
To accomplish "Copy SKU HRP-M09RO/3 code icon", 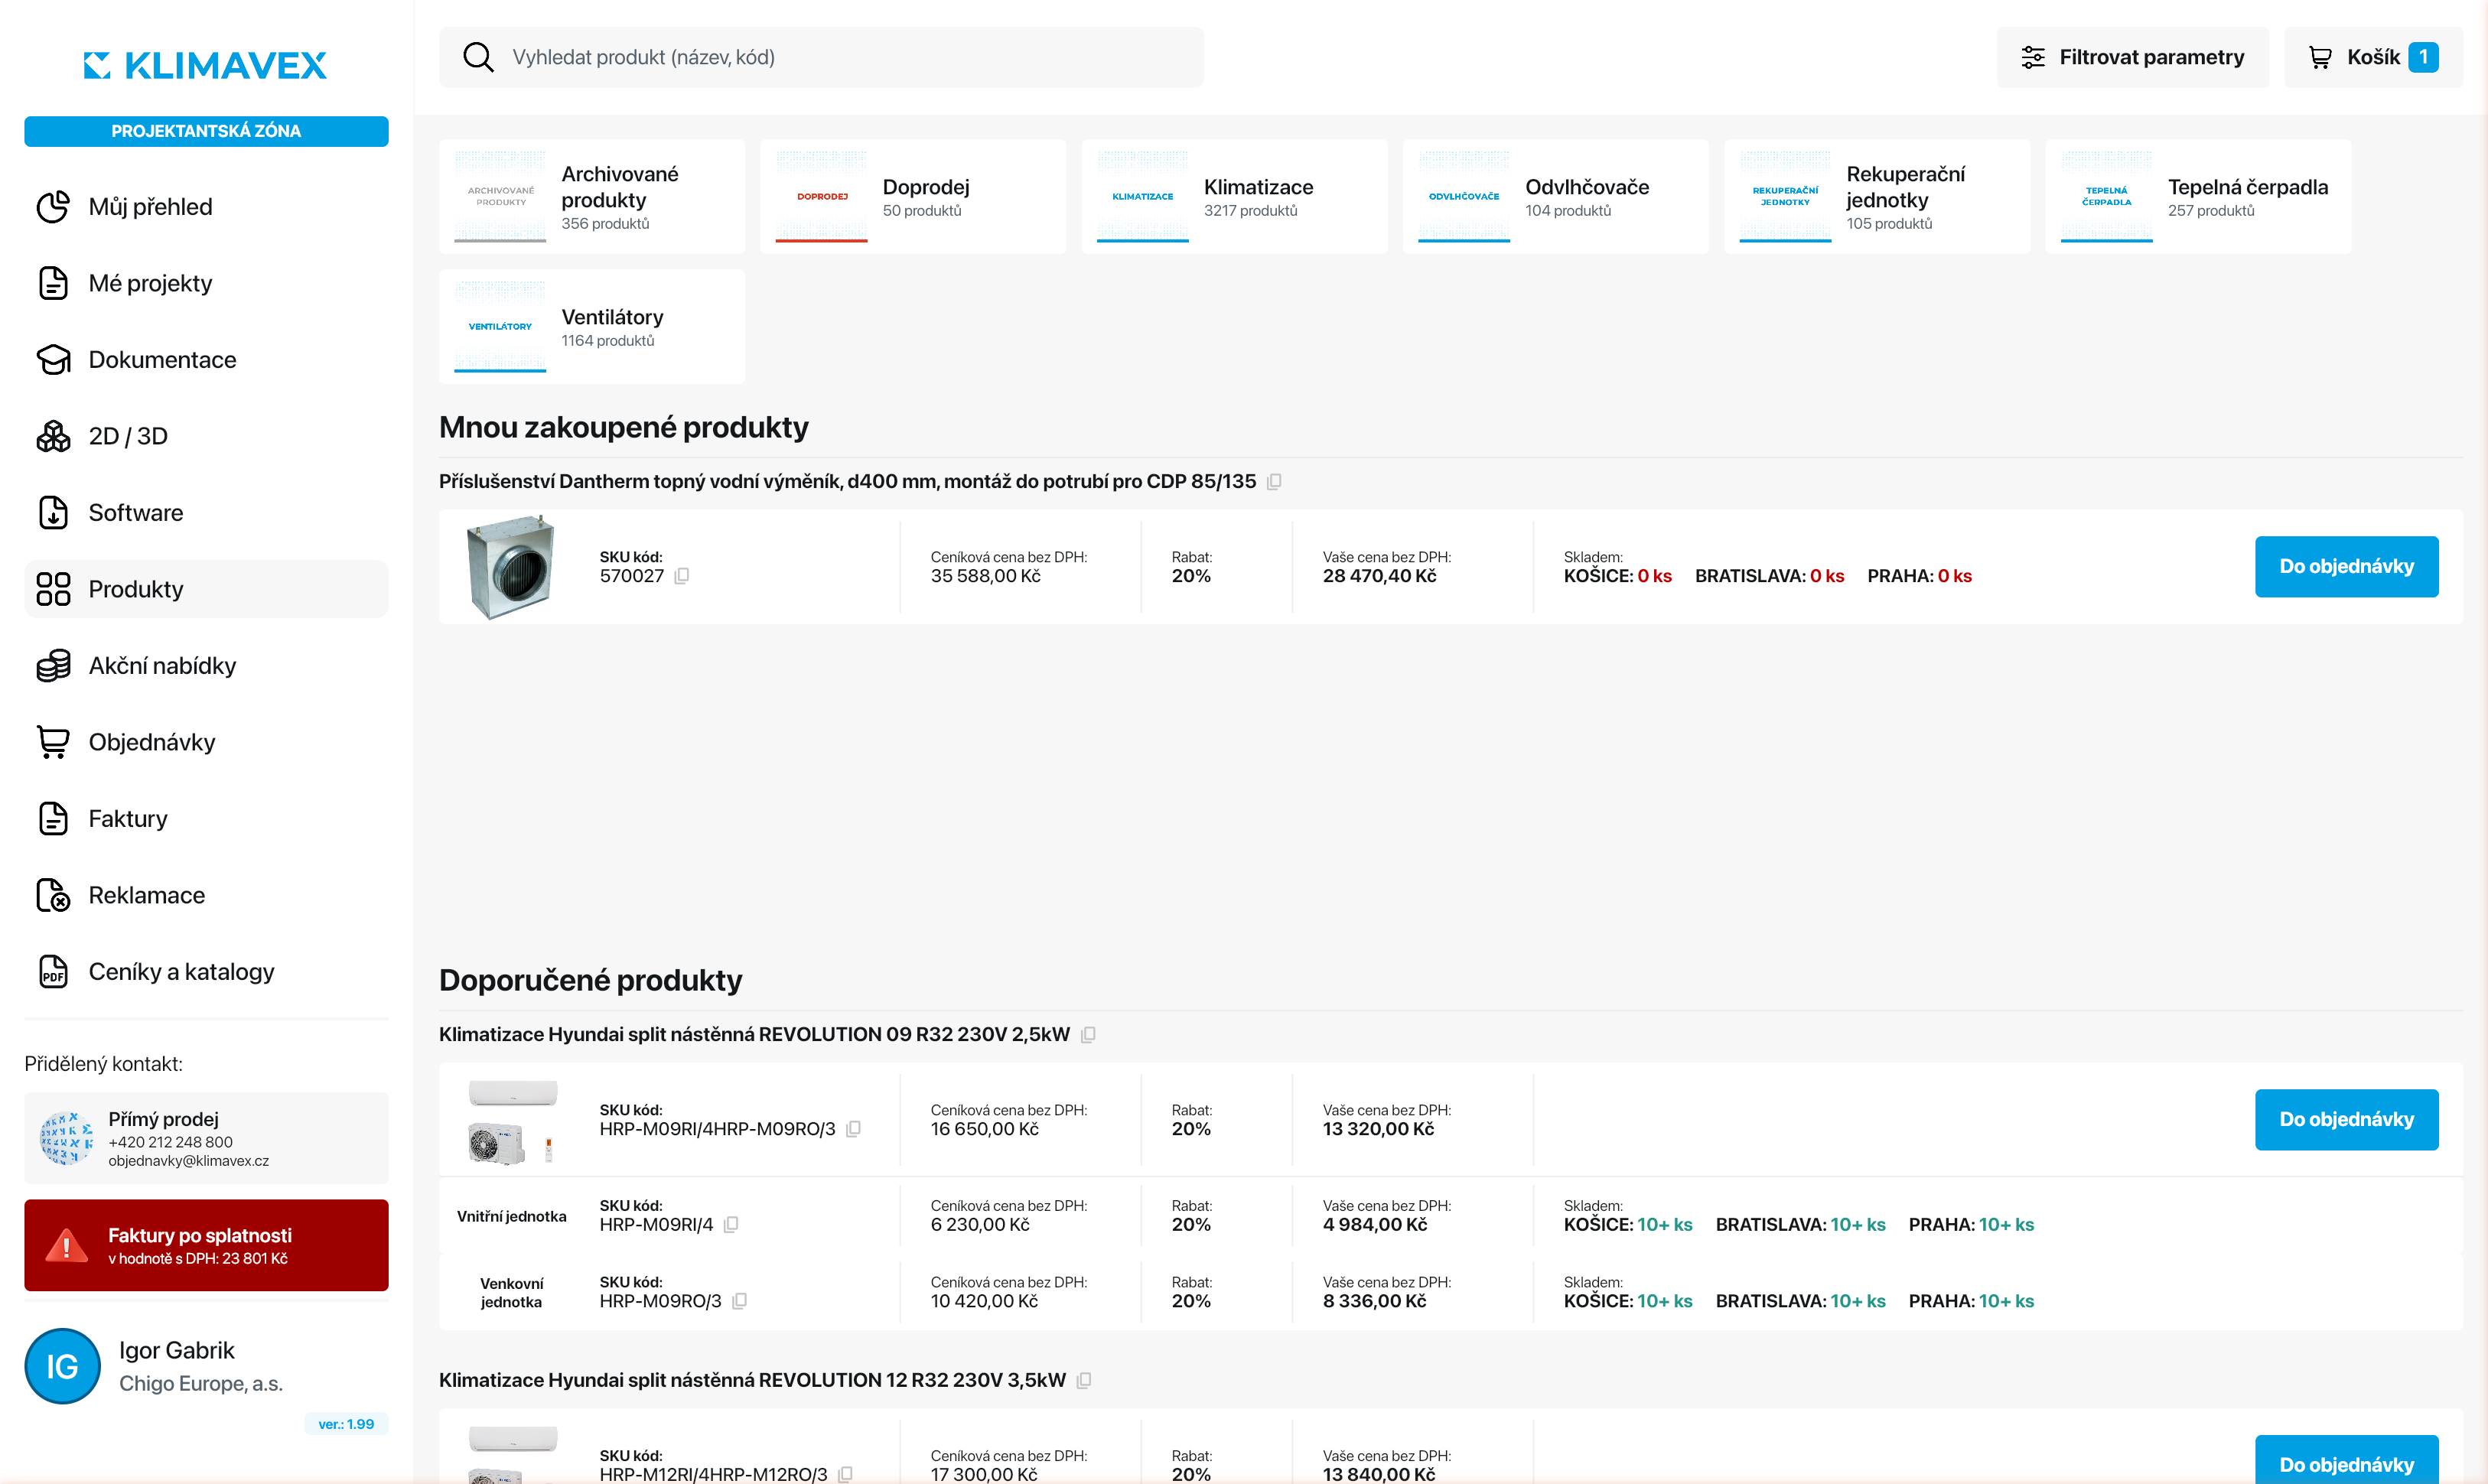I will [739, 1301].
